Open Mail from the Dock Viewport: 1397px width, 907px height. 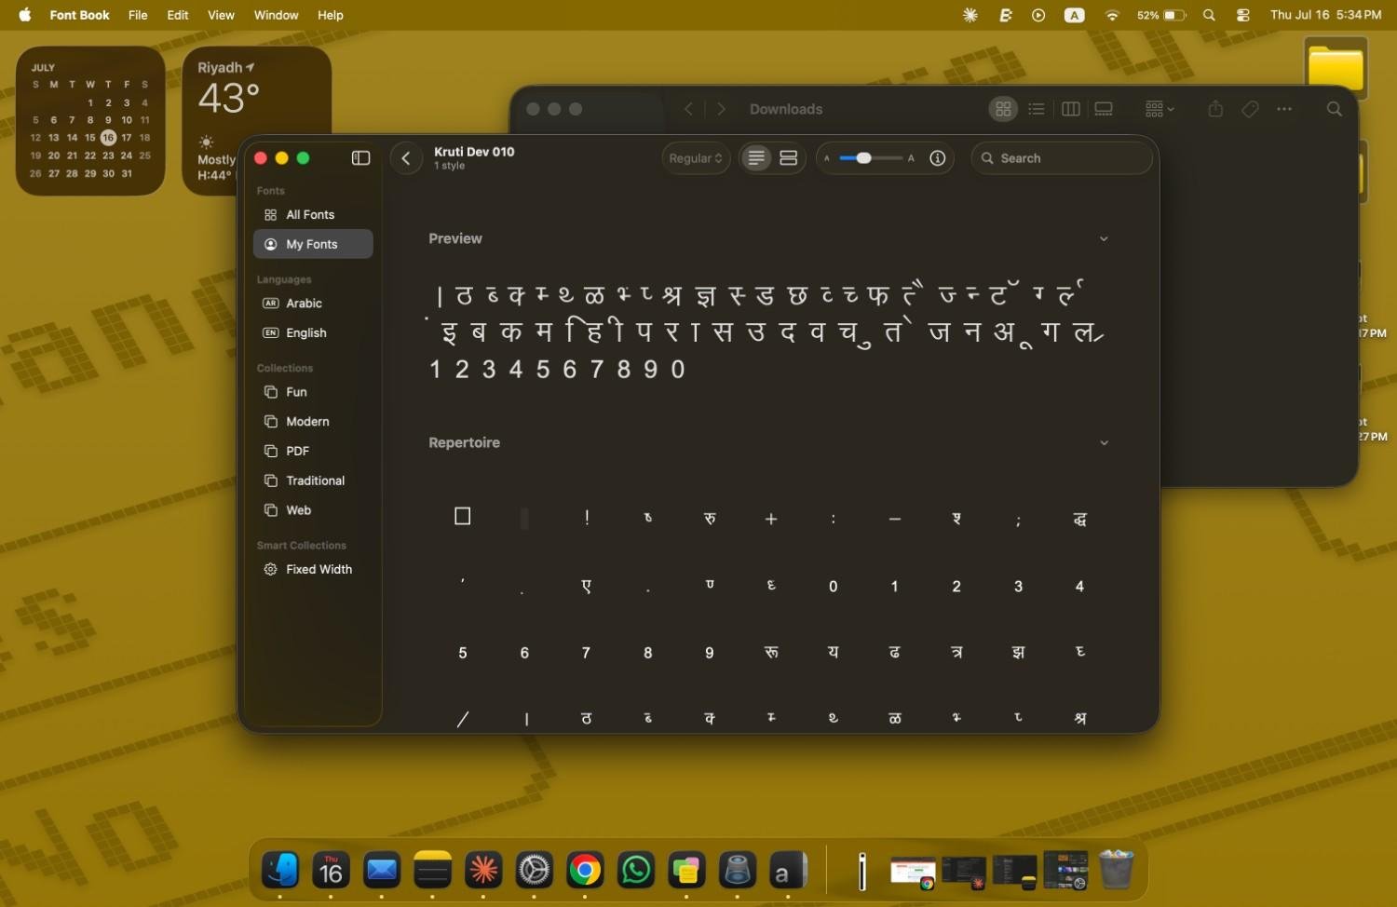pos(382,871)
